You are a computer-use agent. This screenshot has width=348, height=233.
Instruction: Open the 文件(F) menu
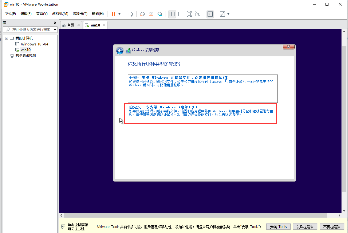pyautogui.click(x=11, y=14)
